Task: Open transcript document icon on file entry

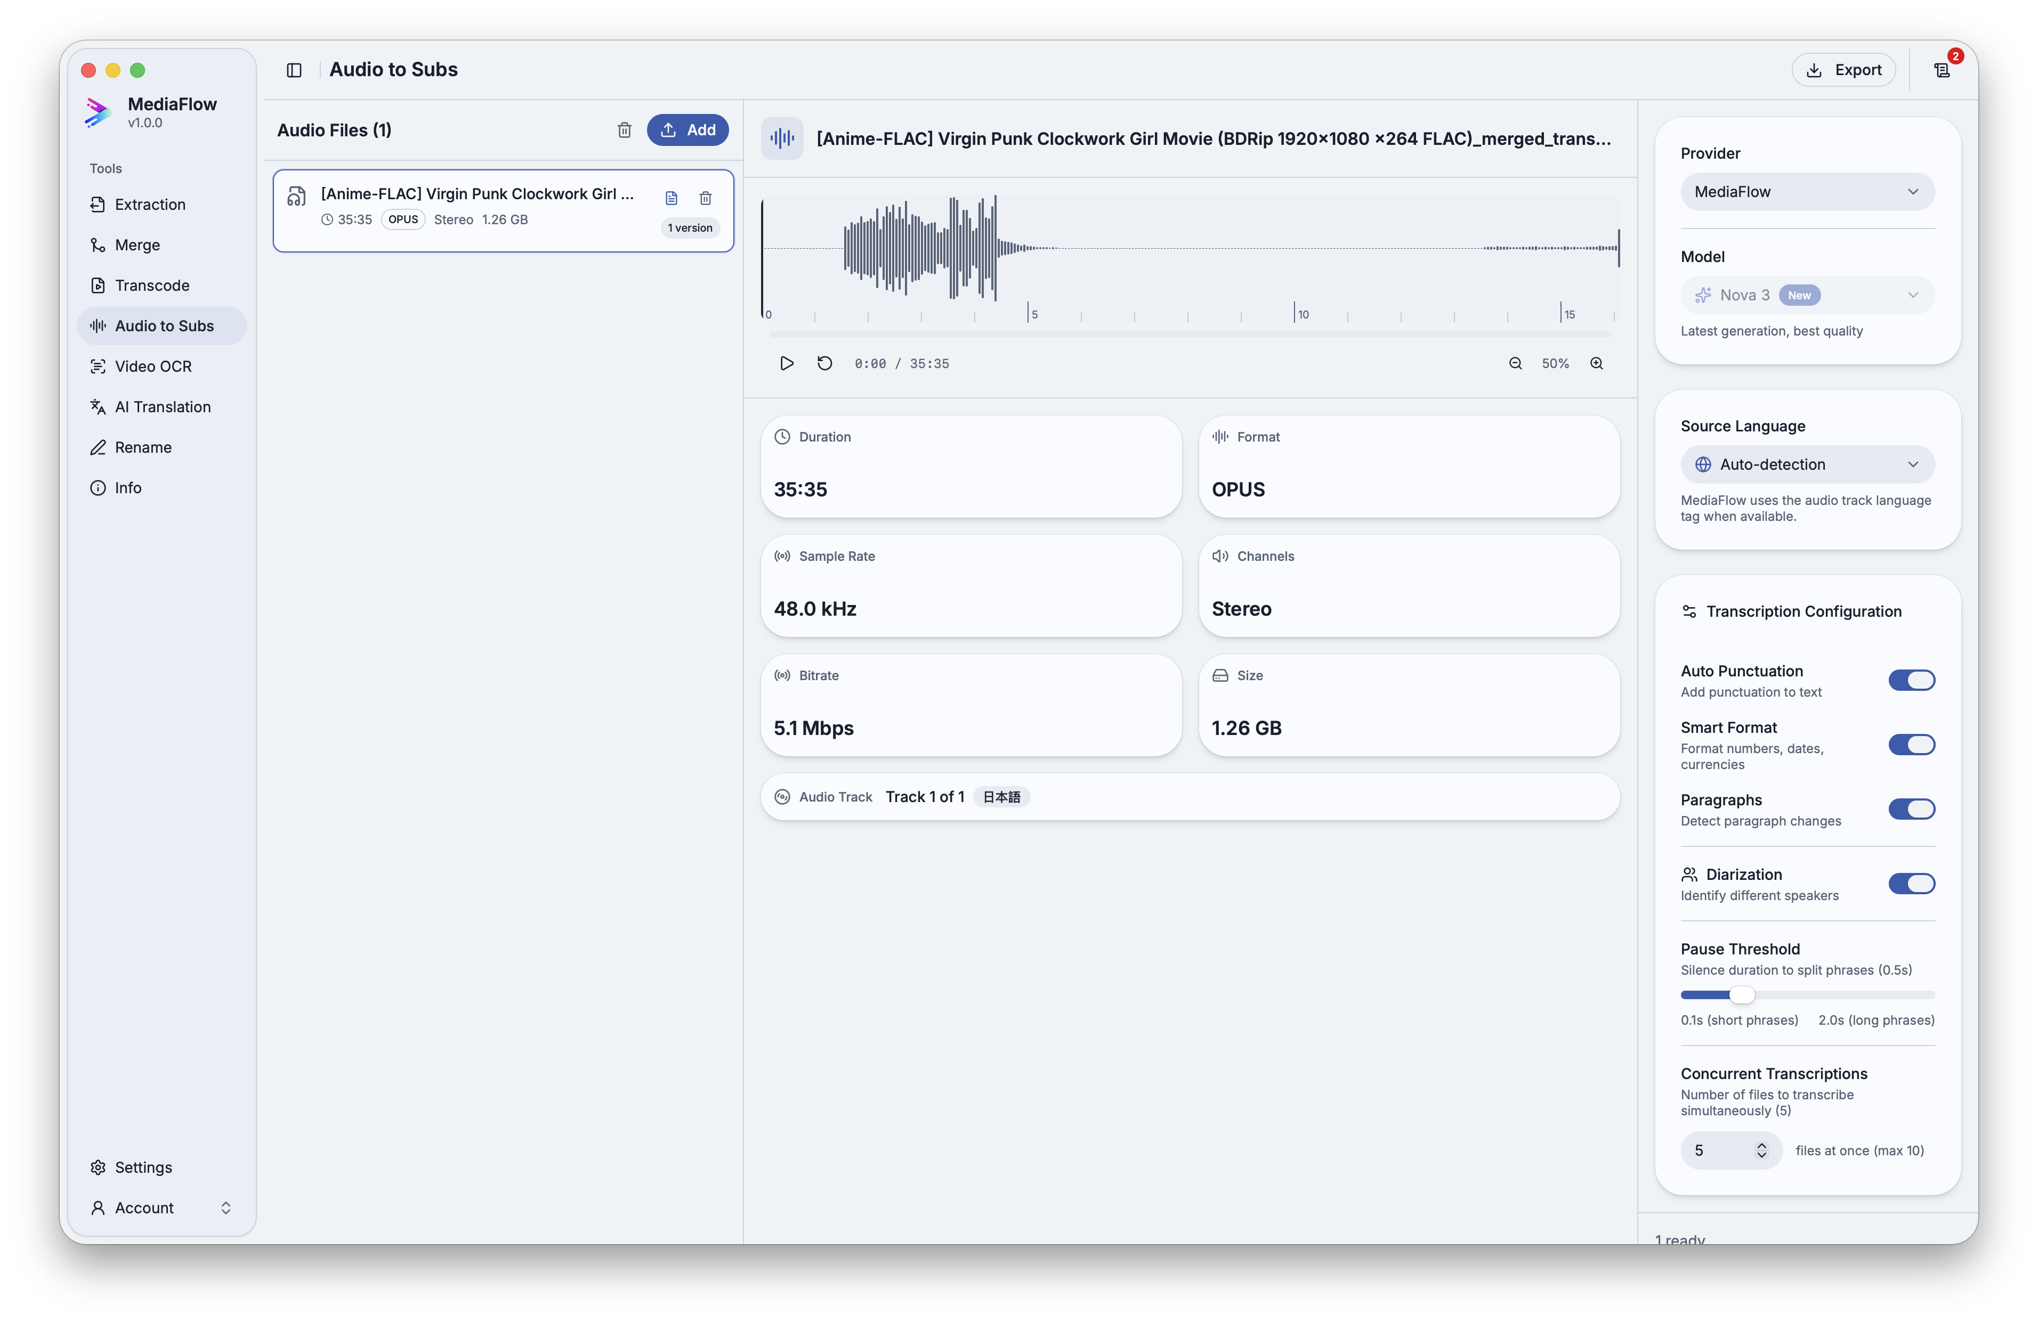Action: pos(672,199)
